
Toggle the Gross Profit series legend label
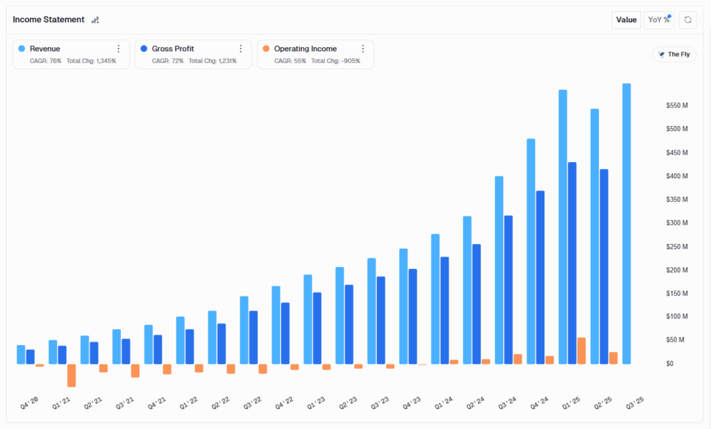coord(172,49)
